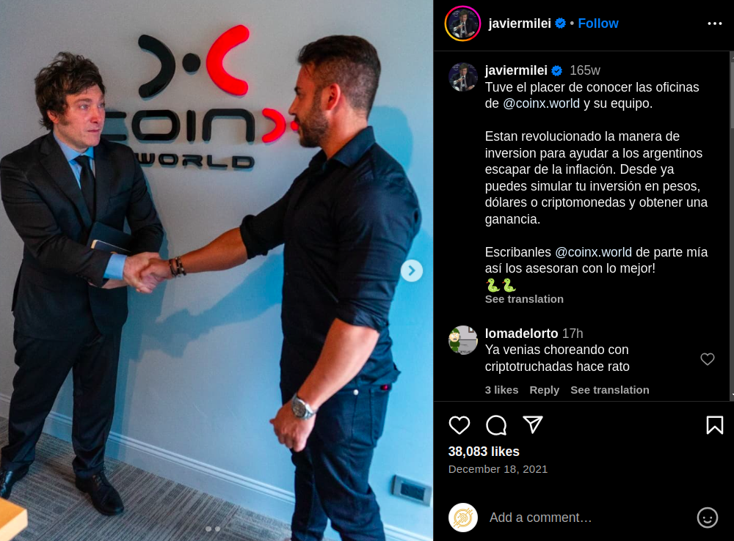Share the post via paper plane icon
Viewport: 734px width, 541px height.
click(x=533, y=424)
